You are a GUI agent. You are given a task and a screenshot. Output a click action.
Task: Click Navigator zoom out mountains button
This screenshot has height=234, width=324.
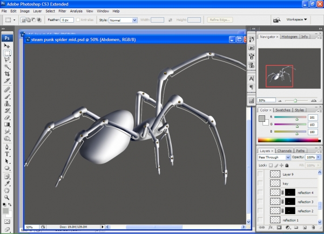point(280,101)
